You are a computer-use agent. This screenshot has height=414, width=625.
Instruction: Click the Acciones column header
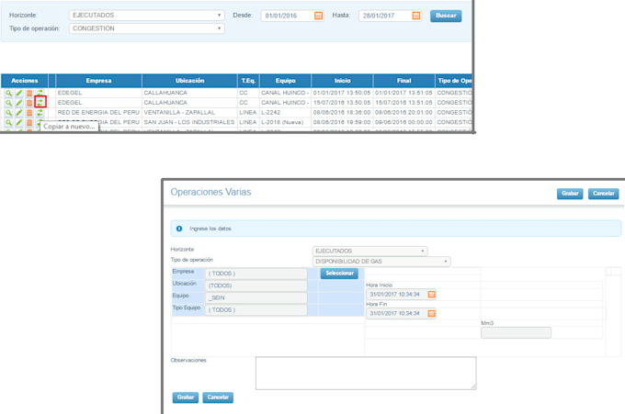pyautogui.click(x=25, y=81)
